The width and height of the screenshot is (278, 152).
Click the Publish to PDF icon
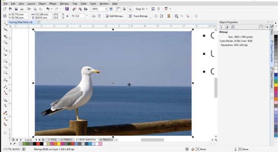click(86, 9)
